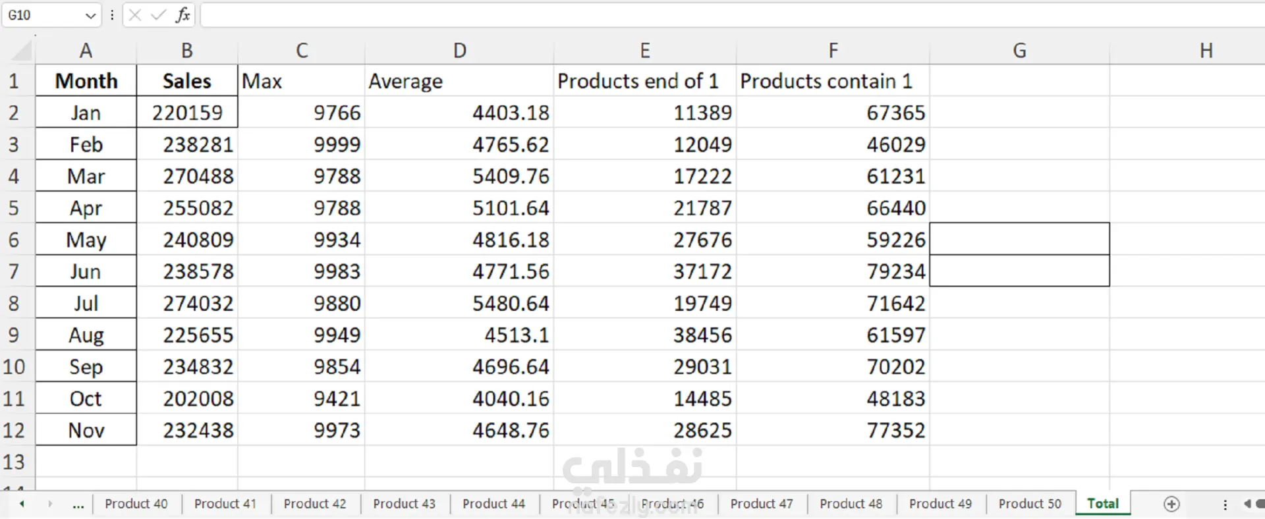Open the Product 44 sheet tab

tap(493, 504)
